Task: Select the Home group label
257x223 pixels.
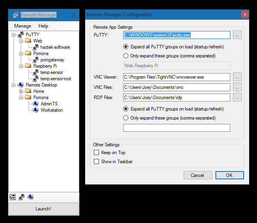Action: tap(39, 91)
